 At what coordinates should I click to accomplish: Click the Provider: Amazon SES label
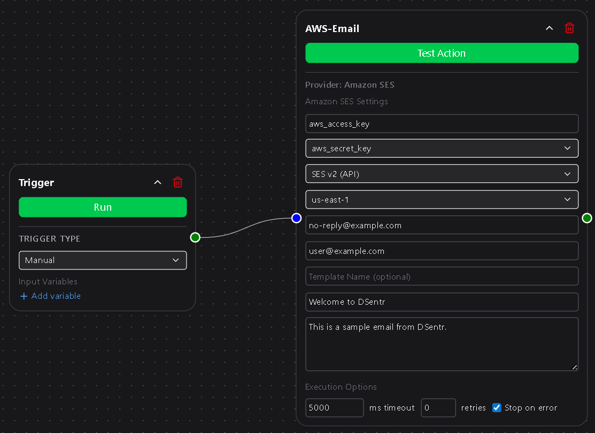pos(350,84)
